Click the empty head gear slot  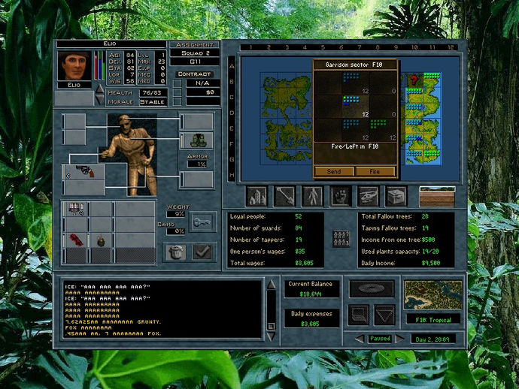197,122
